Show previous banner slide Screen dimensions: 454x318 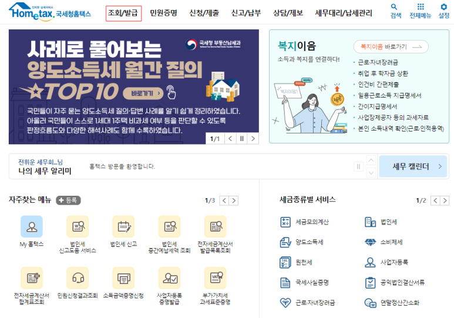point(230,139)
